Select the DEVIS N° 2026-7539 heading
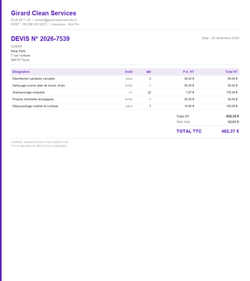 pyautogui.click(x=40, y=39)
